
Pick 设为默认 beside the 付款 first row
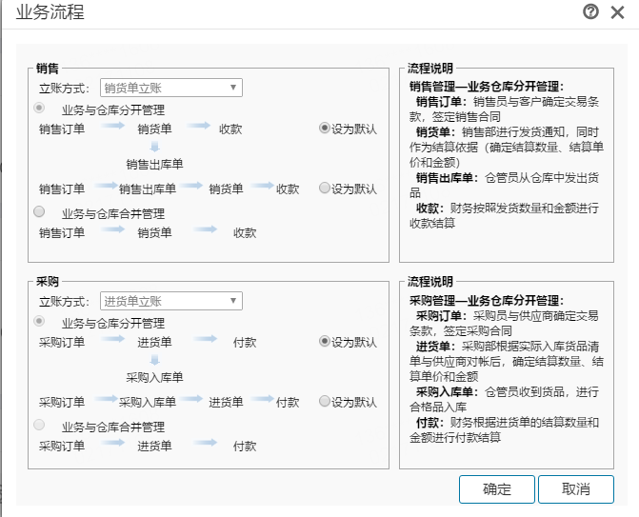point(325,342)
